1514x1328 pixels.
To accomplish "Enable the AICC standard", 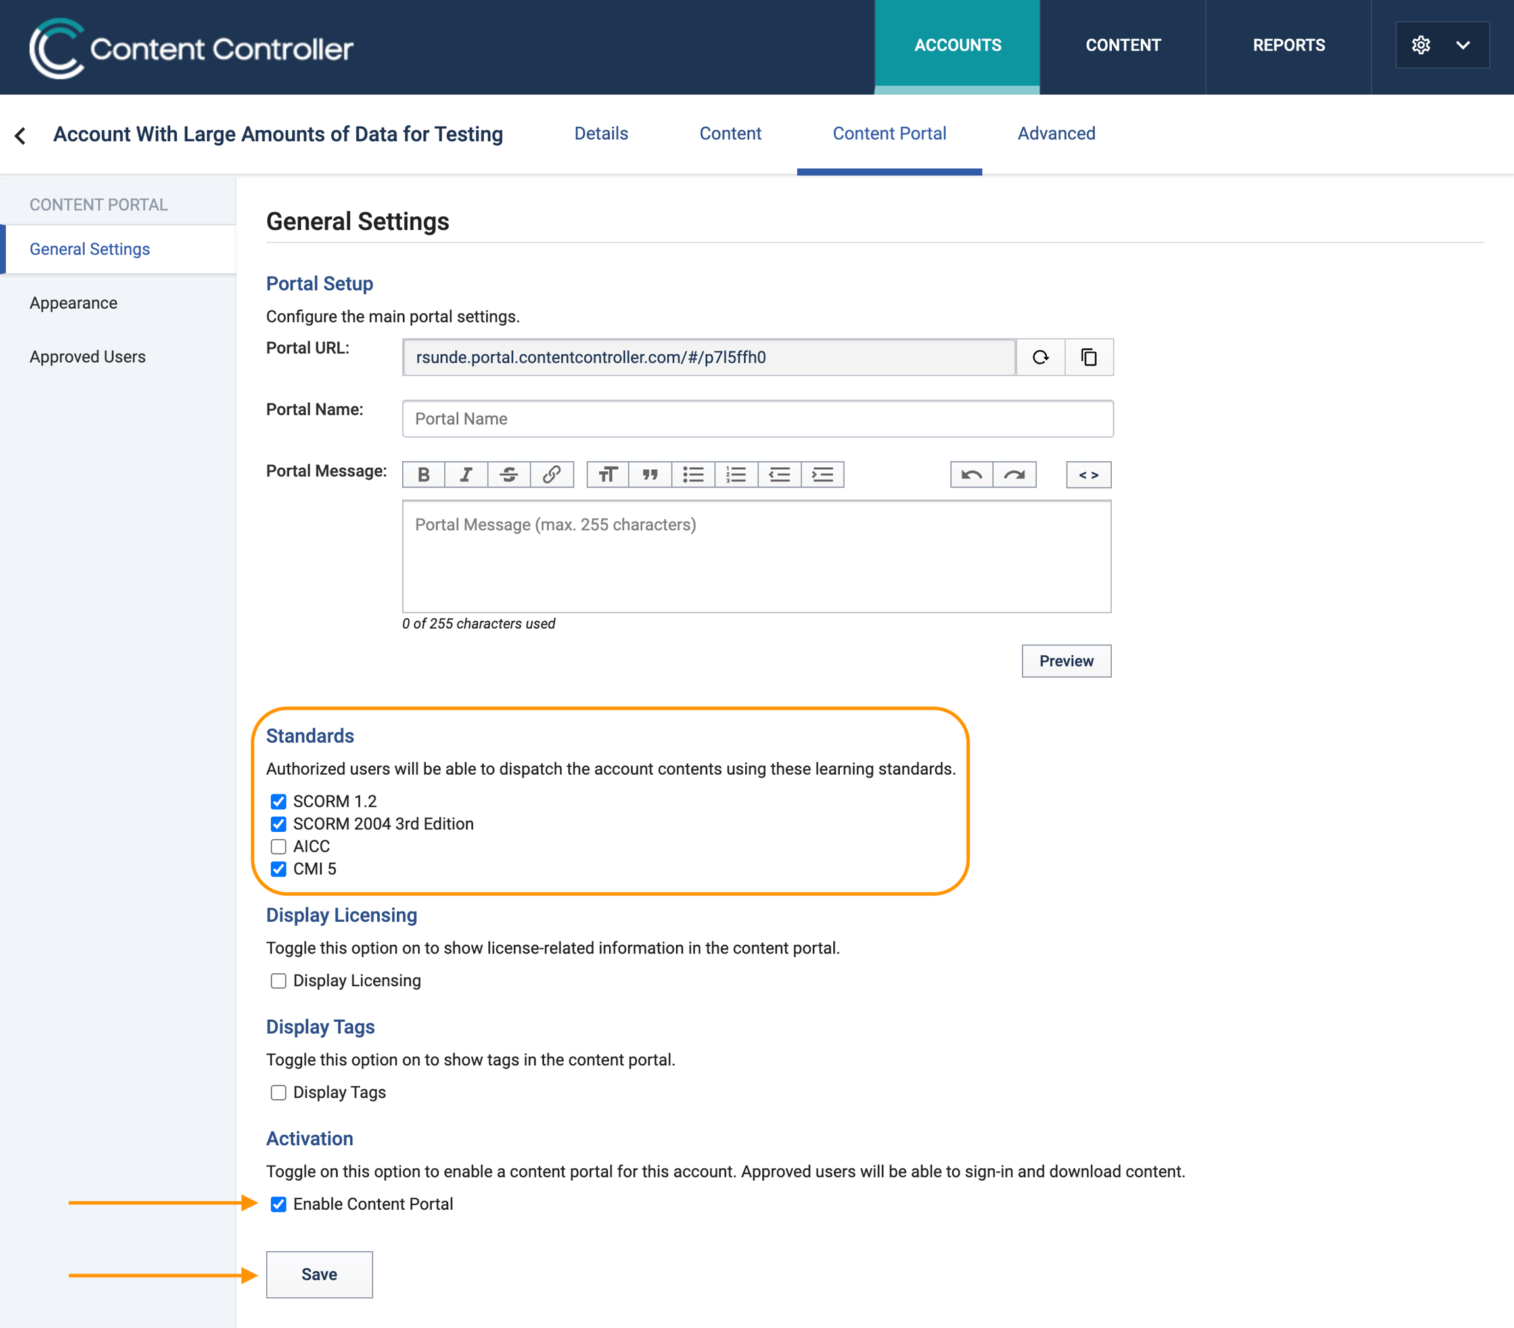I will (279, 846).
